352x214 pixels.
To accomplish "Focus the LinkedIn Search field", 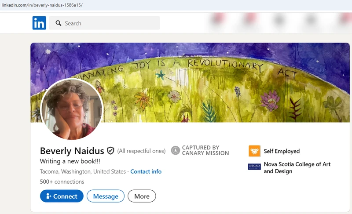I will 105,23.
